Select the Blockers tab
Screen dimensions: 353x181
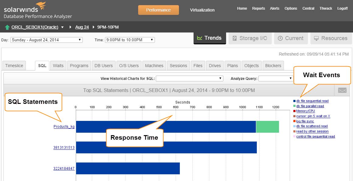[x=273, y=66]
